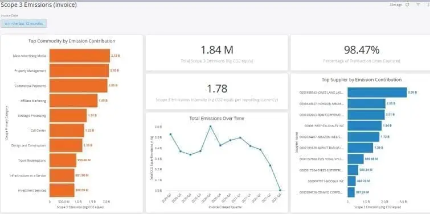Click the Amazon Web Services supplier bar
This screenshot has width=430, height=214.
[x=363, y=137]
